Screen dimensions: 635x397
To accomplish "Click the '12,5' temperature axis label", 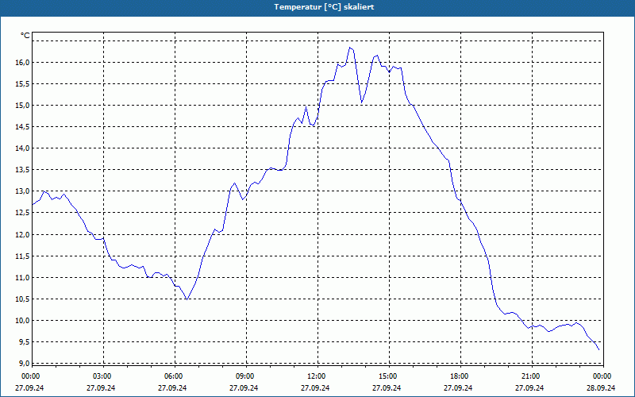I will [23, 213].
